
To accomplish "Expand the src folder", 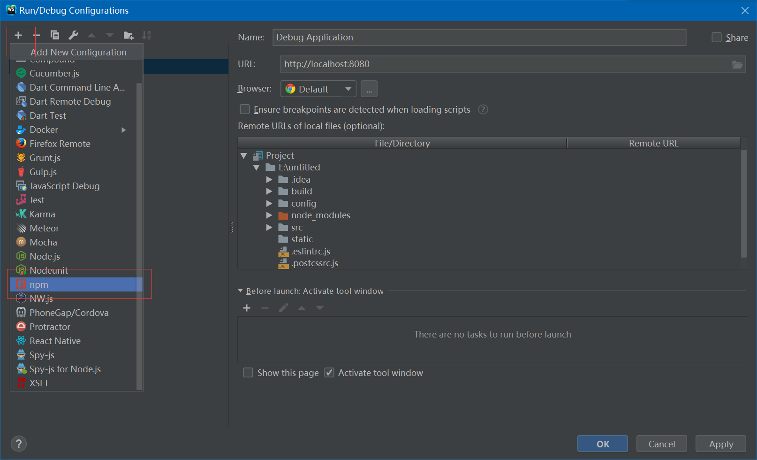I will click(269, 227).
